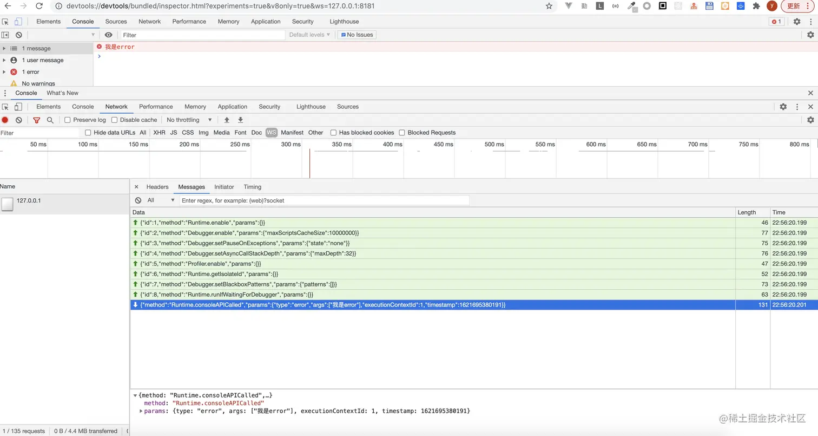This screenshot has height=436, width=818.
Task: Expand the 1 error sidebar group
Action: pos(4,72)
